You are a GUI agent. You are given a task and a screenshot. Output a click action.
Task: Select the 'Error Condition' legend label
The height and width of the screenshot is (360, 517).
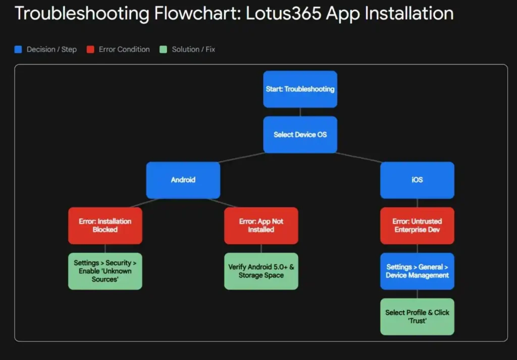coord(125,49)
